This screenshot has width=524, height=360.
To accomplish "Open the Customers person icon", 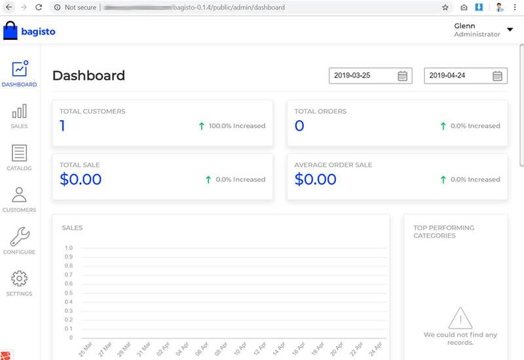I will (19, 195).
